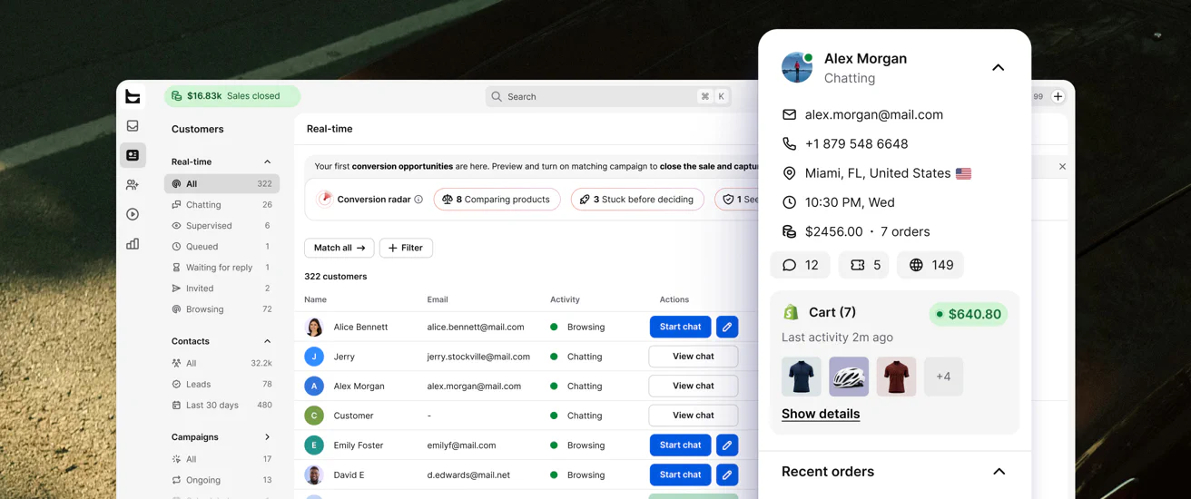The image size is (1191, 499).
Task: Click the Shopify icon next to Cart
Action: tap(791, 312)
